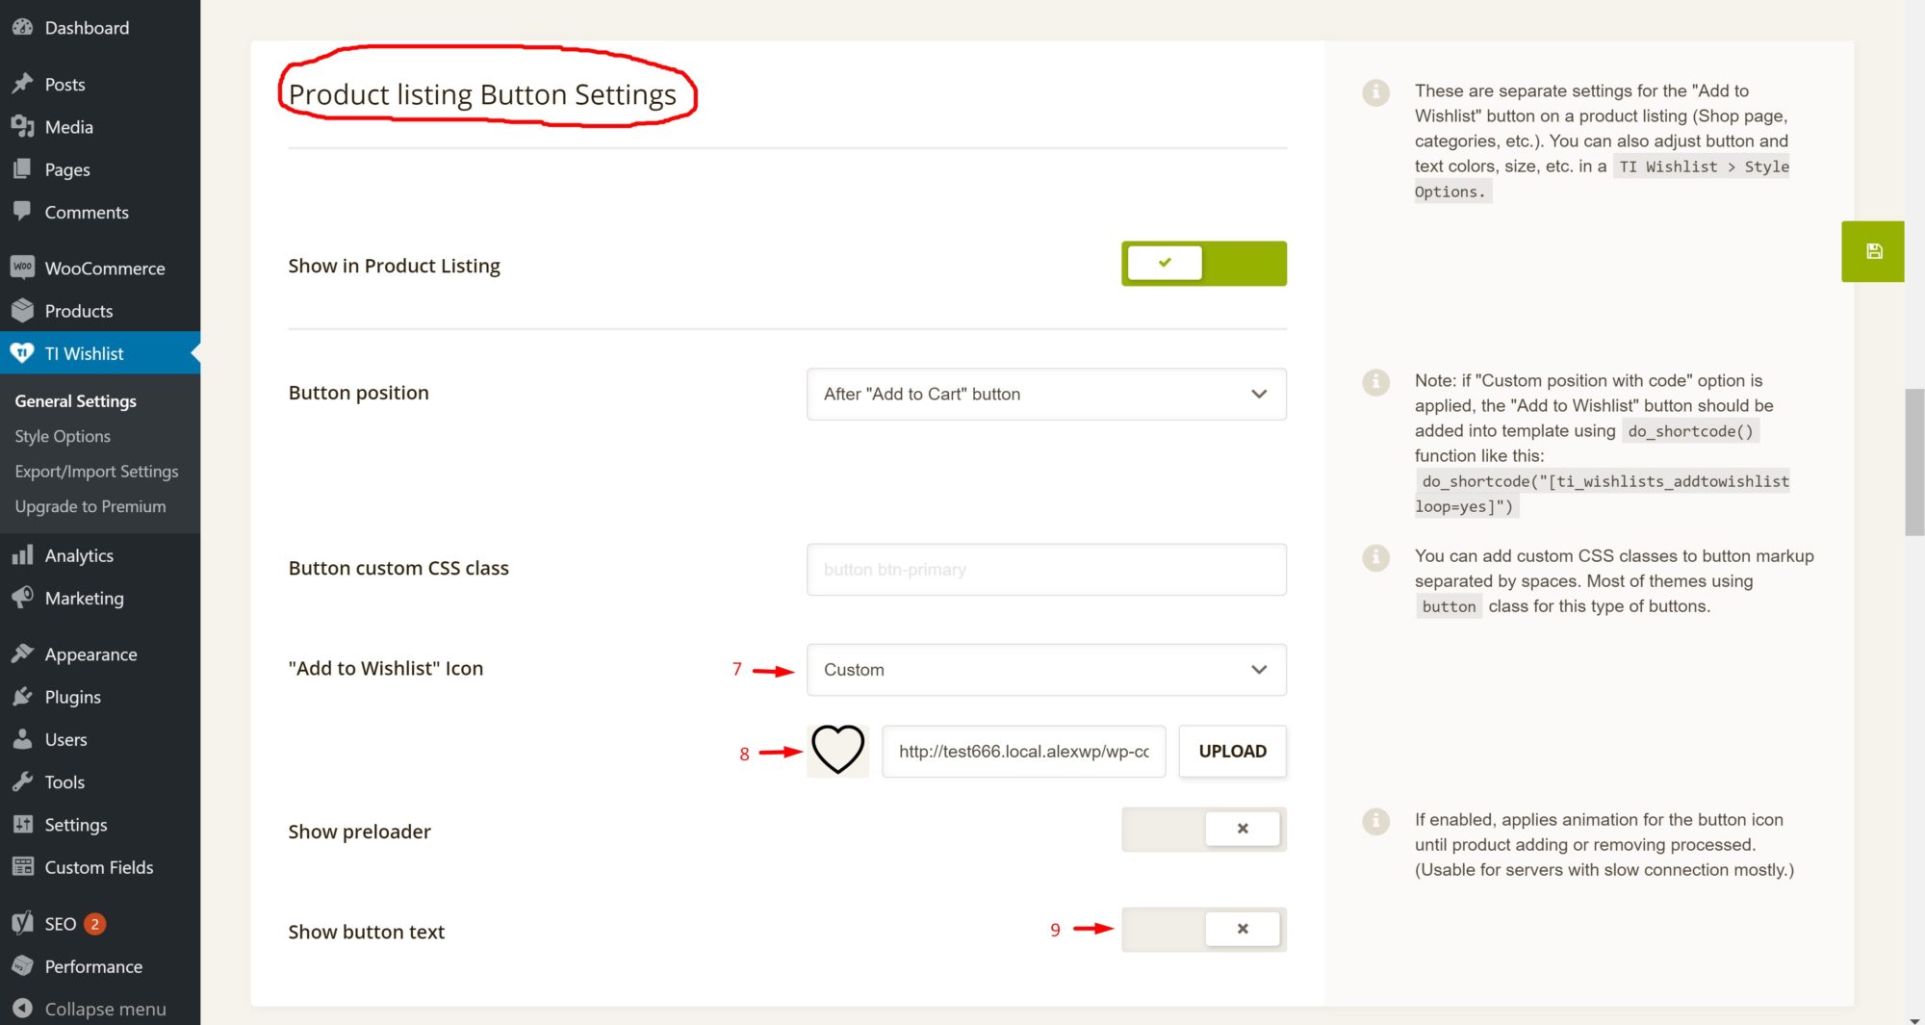
Task: Click the Comments bubble icon
Action: 22,212
